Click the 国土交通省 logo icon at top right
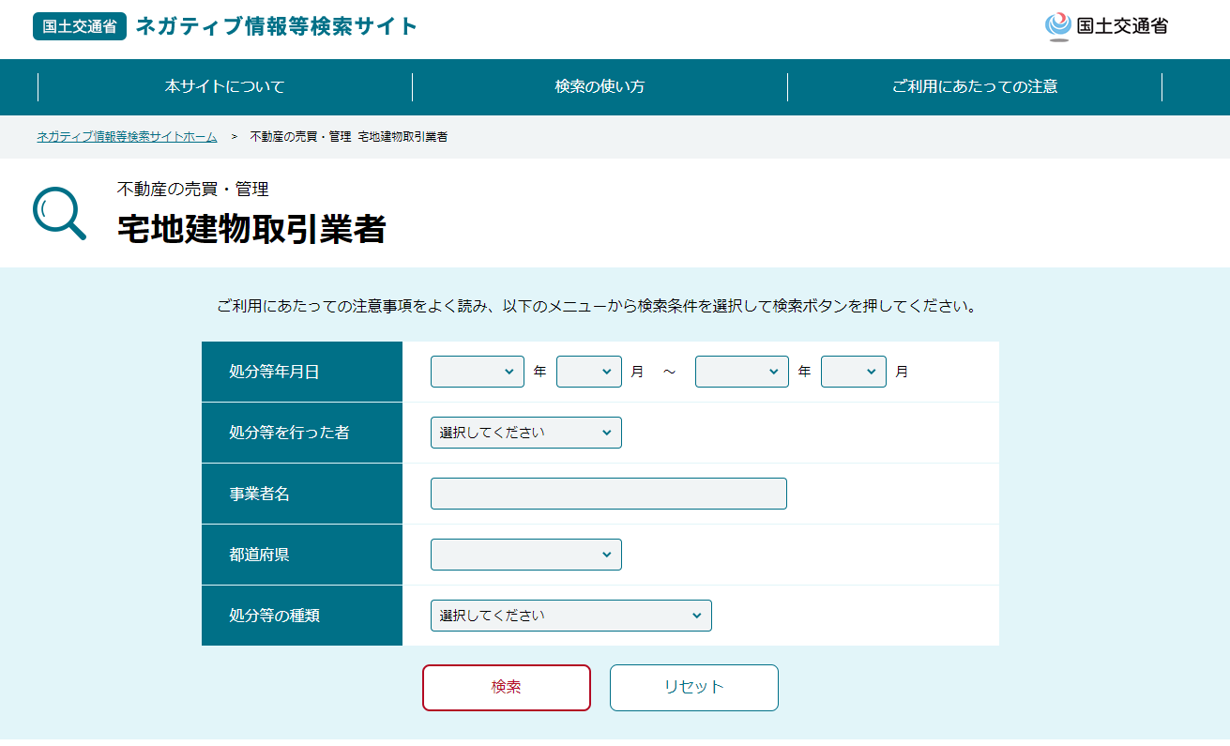The image size is (1230, 746). pos(1057,26)
